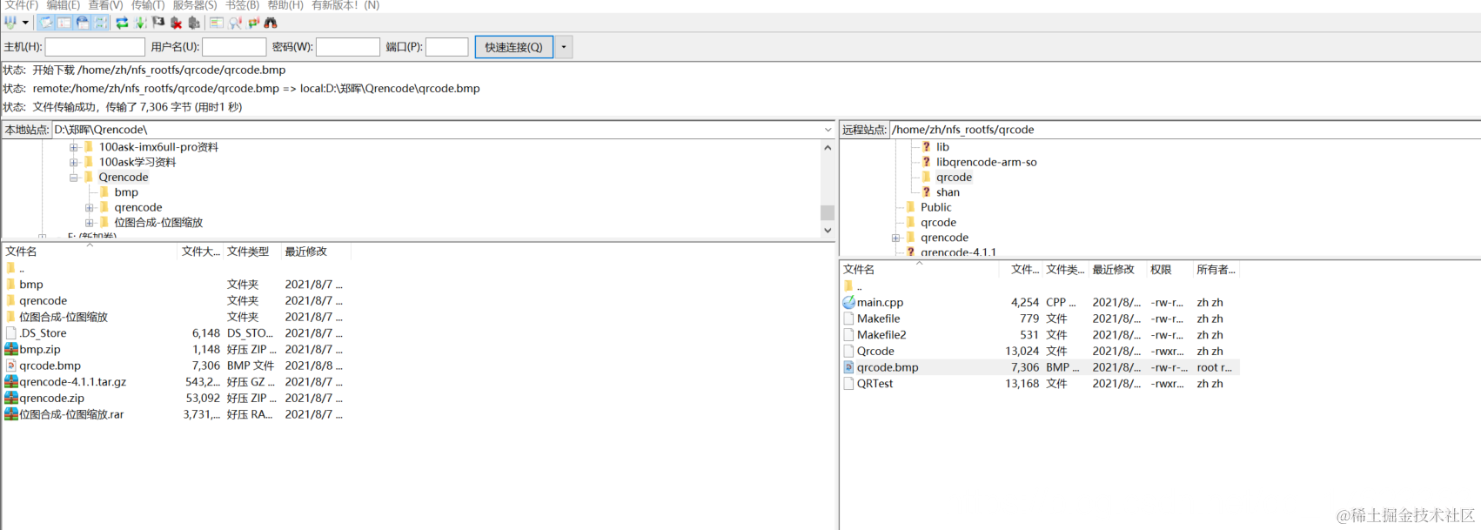Screen dimensions: 1481x530
Task: Click the Qrcode file icon in remote list
Action: [x=848, y=351]
